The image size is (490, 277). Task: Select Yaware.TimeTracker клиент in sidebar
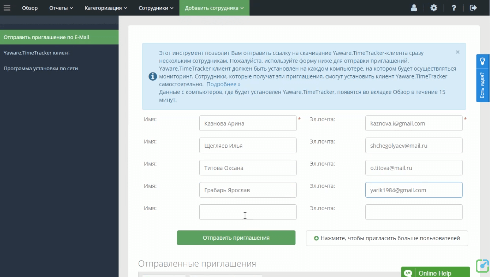(37, 53)
